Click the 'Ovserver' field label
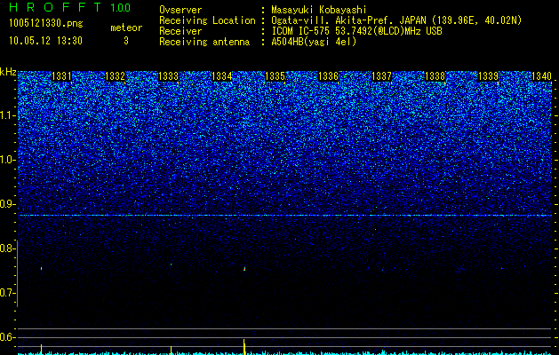 tap(180, 10)
